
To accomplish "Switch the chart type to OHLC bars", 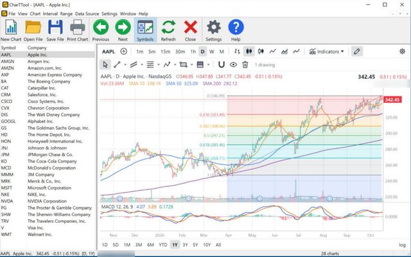I will click(237, 51).
